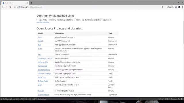184x103 pixels.
Task: Click the padlock site info icon
Action: [x=15, y=7]
